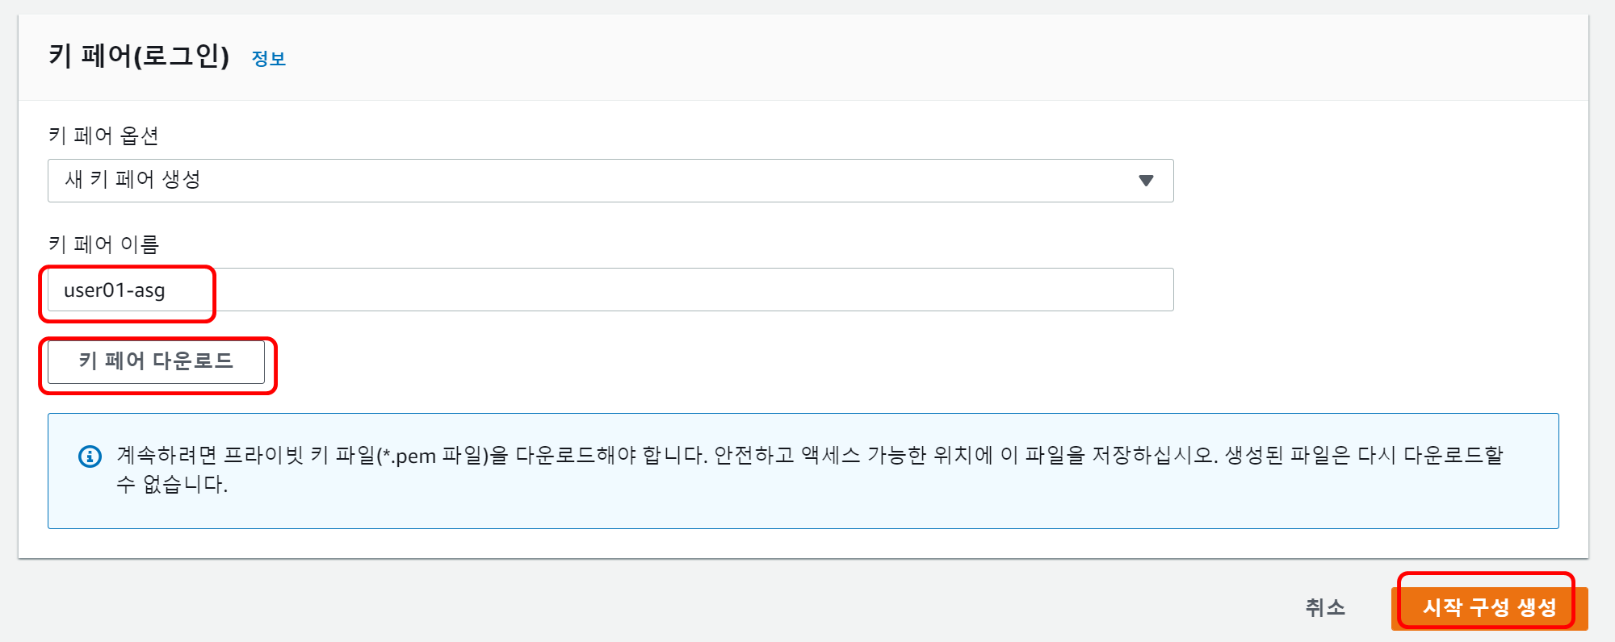
Task: Click the dropdown triangle for key pair options
Action: 1145,181
